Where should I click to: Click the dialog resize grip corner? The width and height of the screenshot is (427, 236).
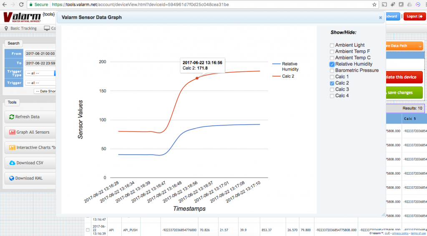point(384,215)
